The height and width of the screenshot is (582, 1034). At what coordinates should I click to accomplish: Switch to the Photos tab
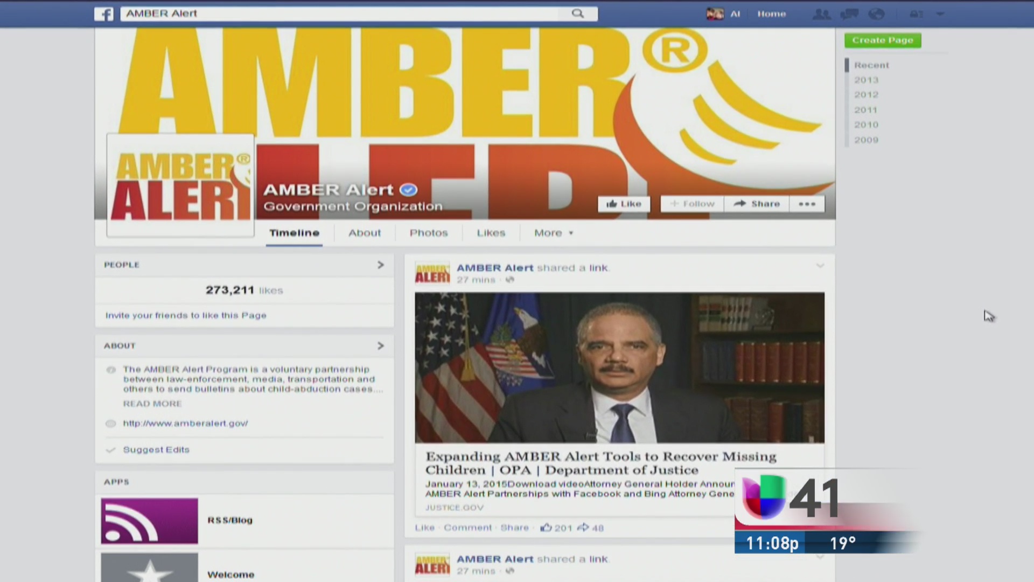point(429,233)
